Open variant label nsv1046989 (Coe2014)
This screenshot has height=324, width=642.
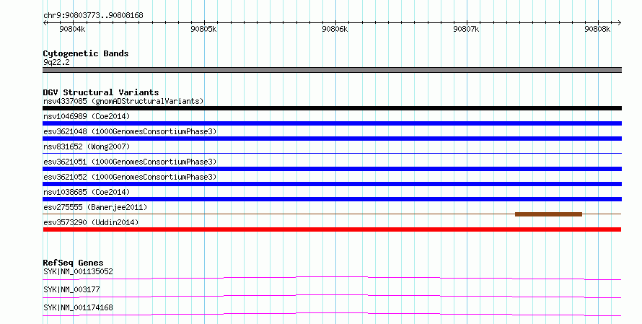(x=87, y=116)
